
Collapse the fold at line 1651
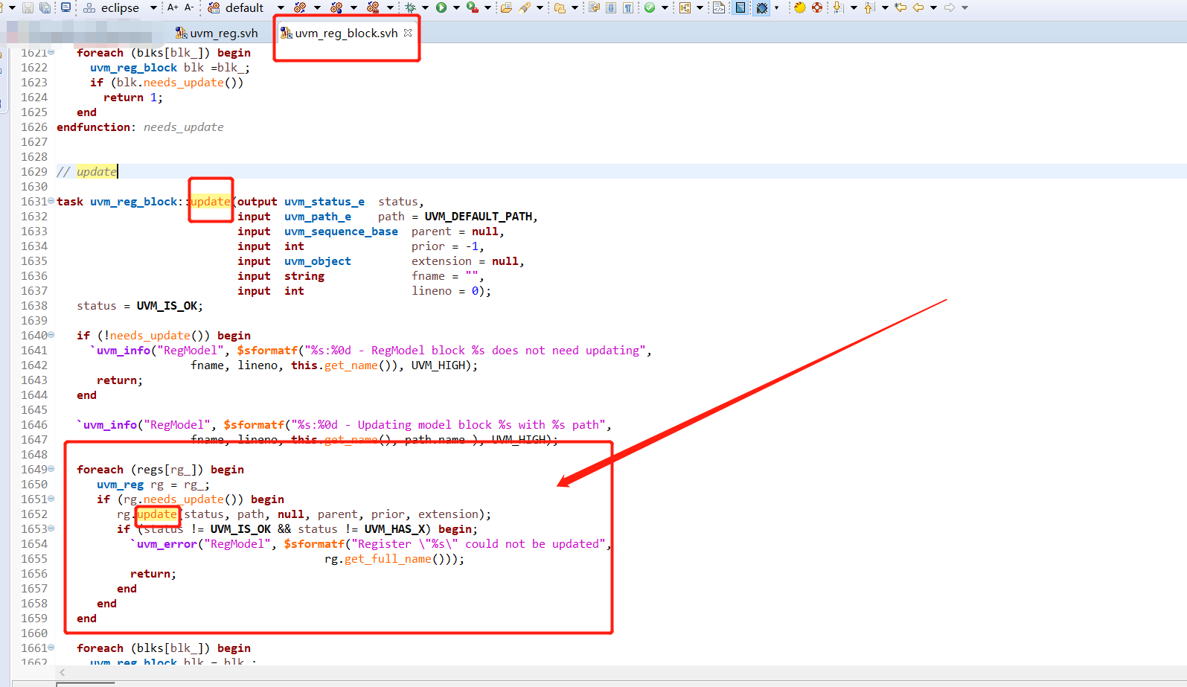pyautogui.click(x=51, y=499)
